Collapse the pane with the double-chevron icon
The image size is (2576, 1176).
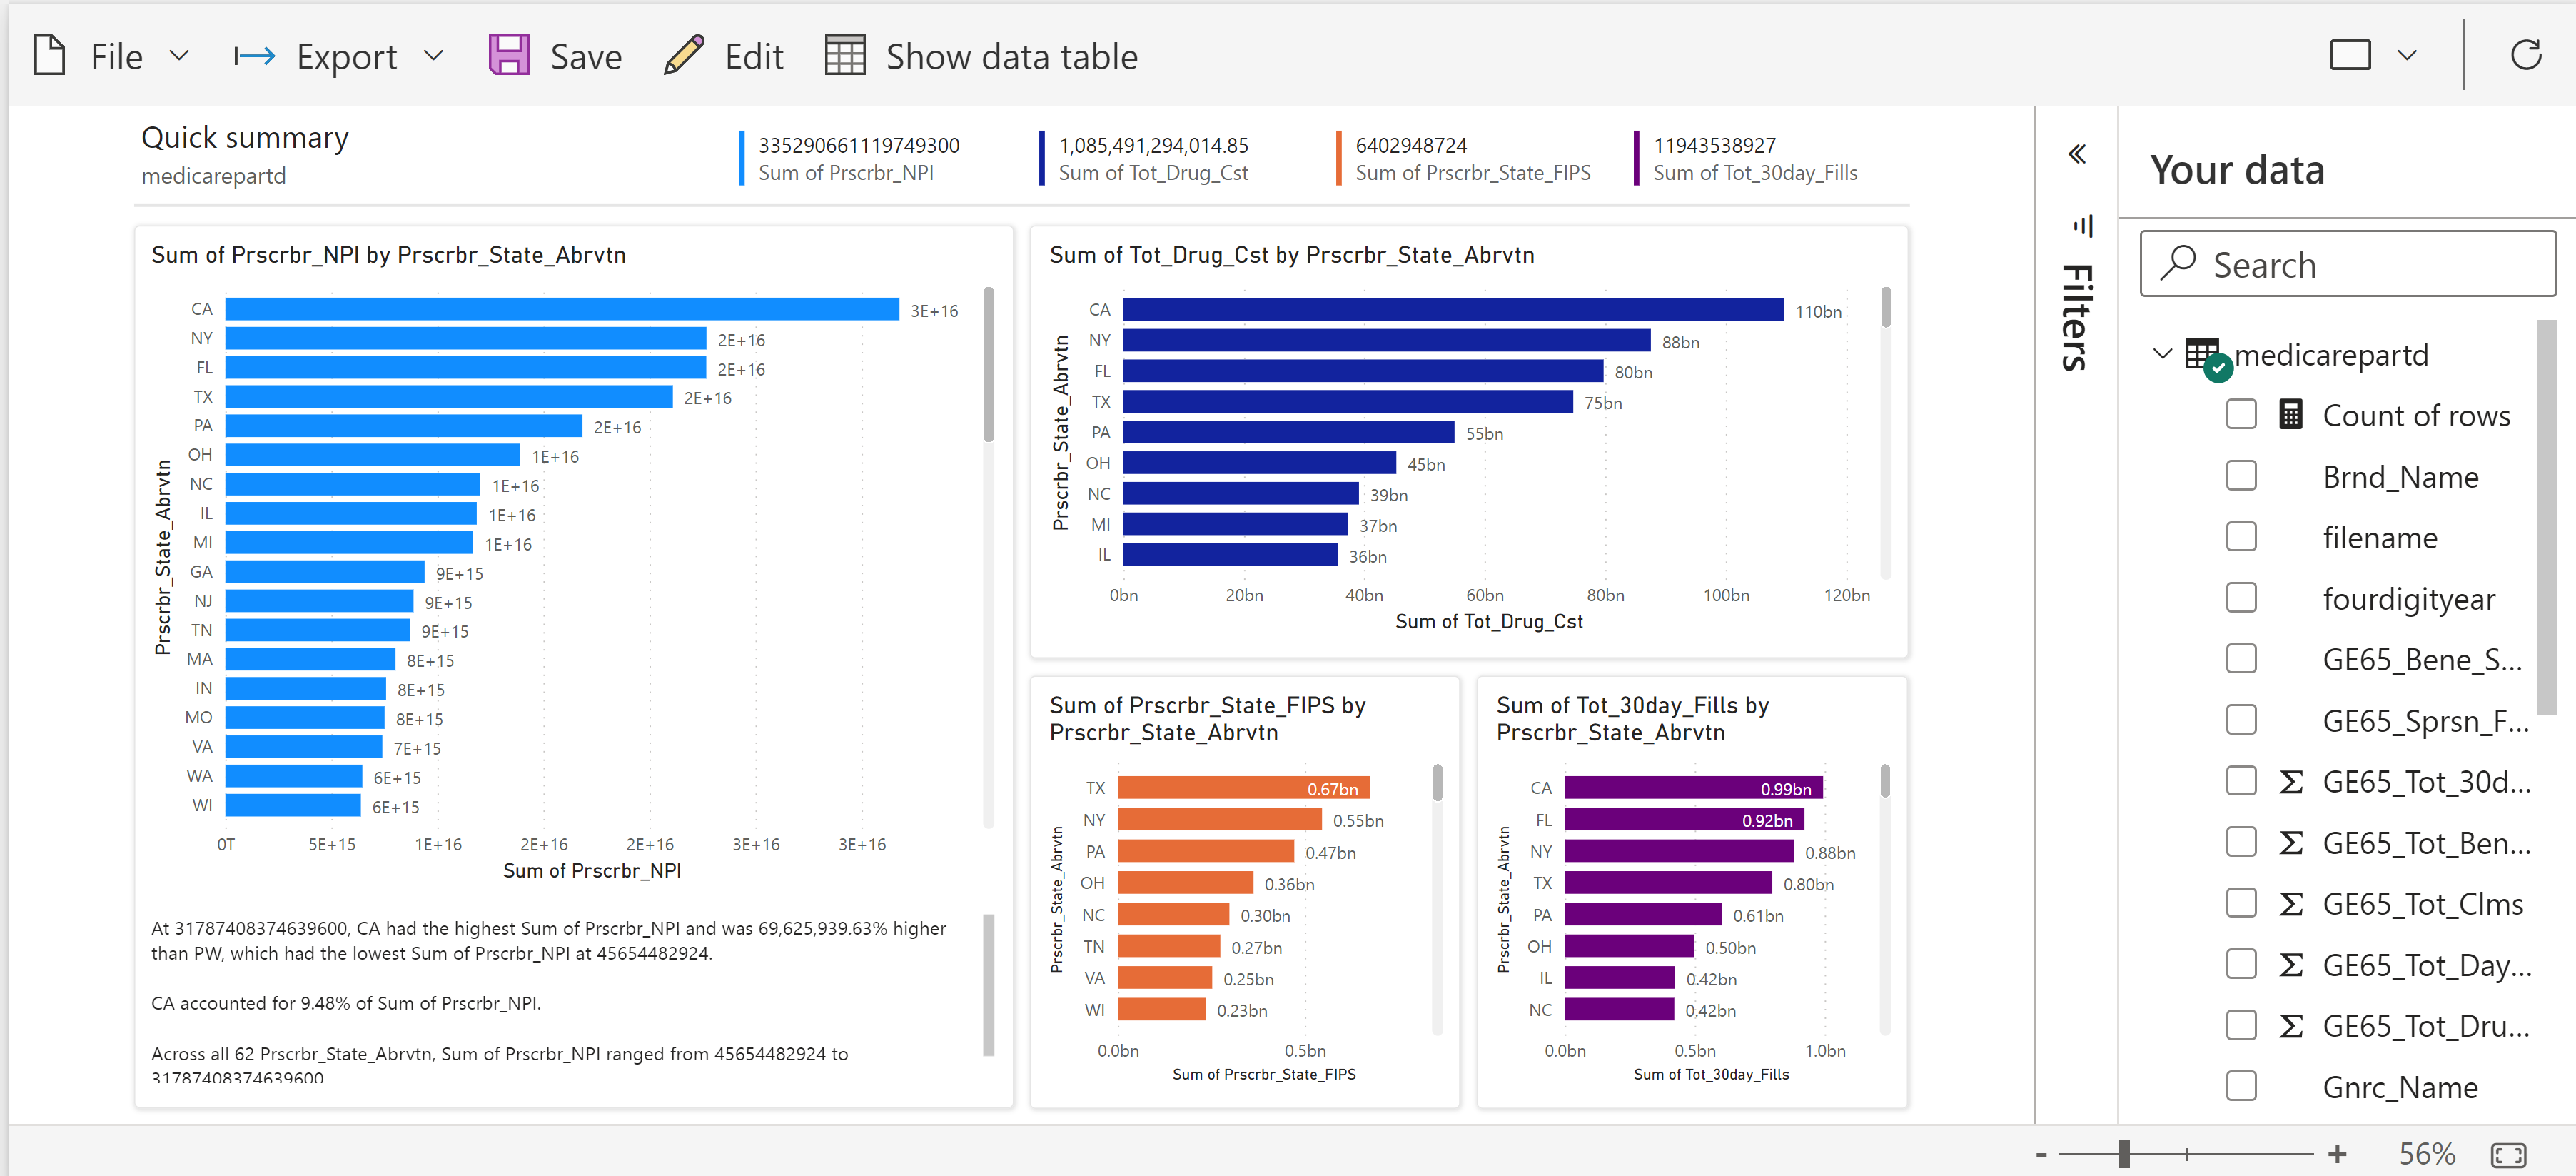[2077, 154]
